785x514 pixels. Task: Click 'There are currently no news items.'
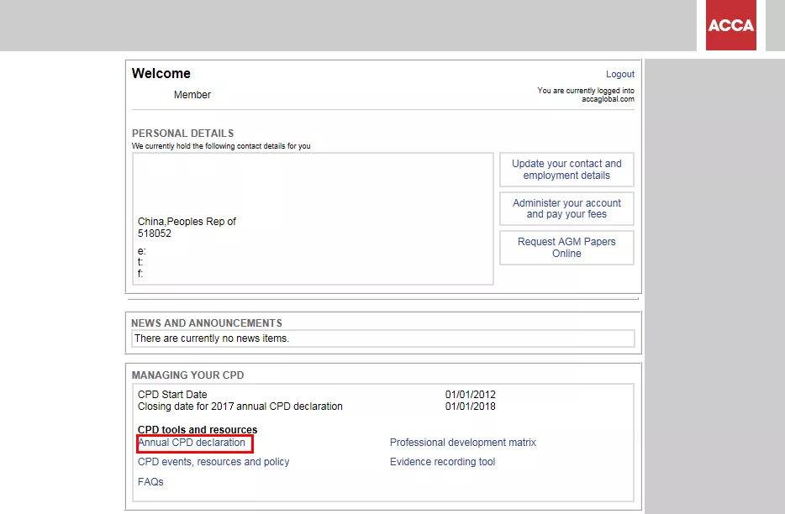click(x=212, y=338)
